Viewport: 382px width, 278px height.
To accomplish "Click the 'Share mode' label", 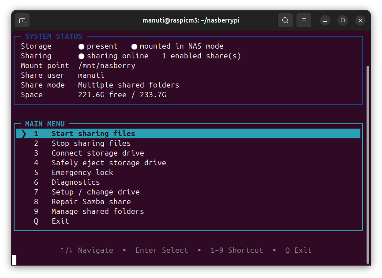I will (43, 85).
